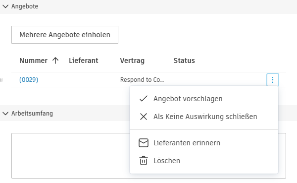
Task: Collapse the Angebote section chevron
Action: [x=5, y=6]
